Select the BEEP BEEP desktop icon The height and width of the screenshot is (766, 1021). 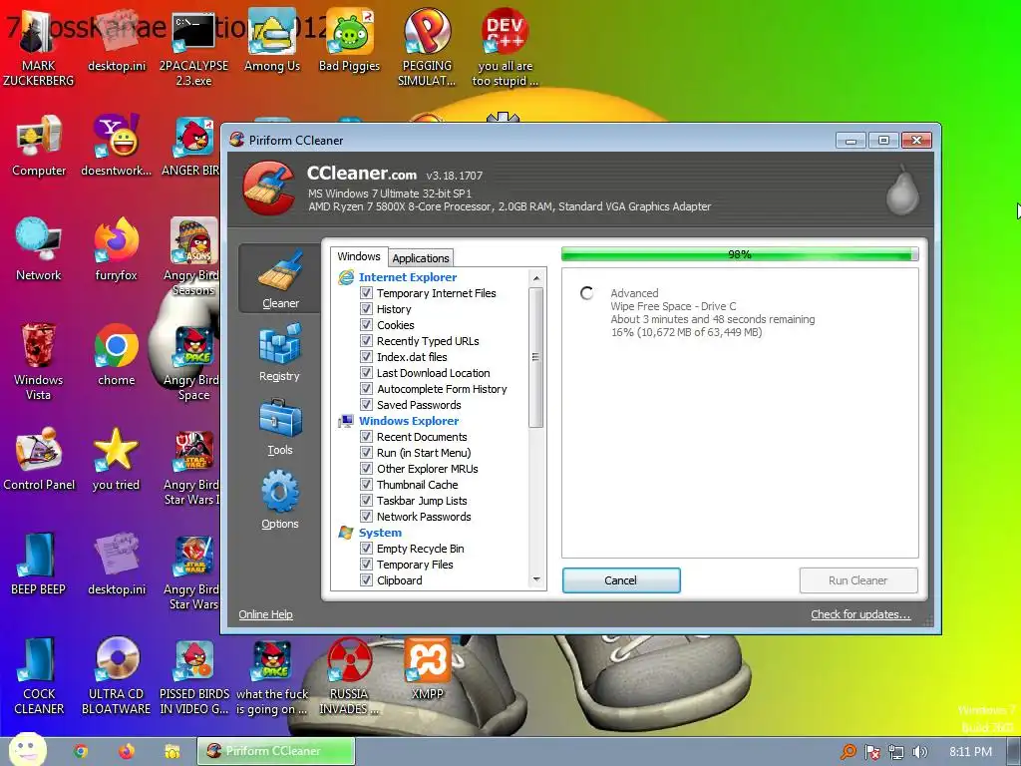pos(39,565)
